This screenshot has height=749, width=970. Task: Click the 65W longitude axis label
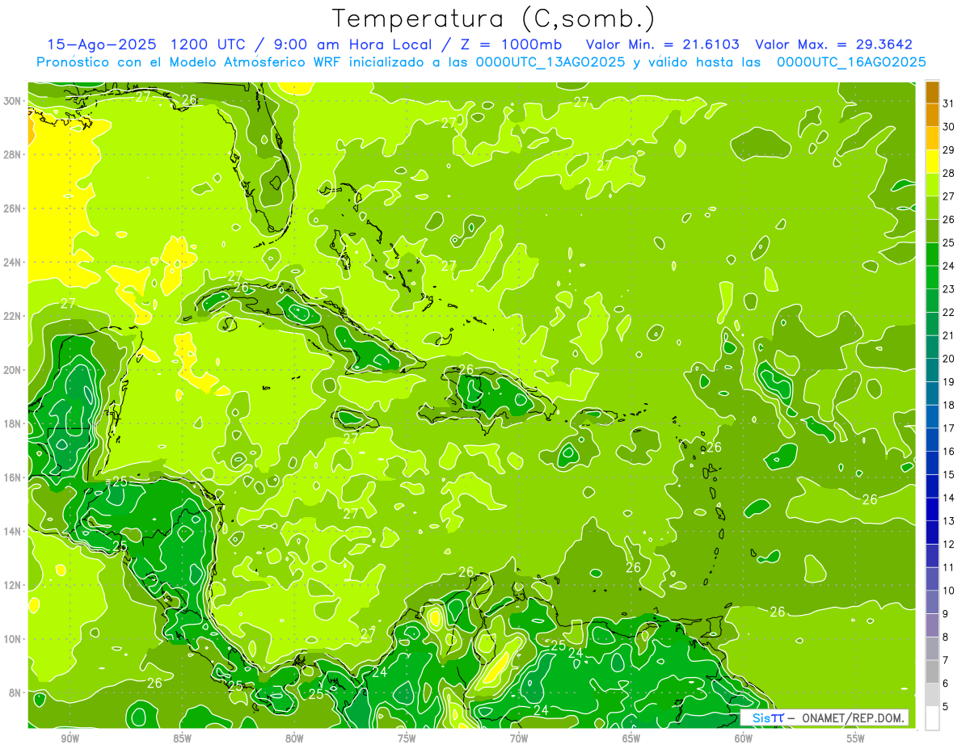click(631, 738)
